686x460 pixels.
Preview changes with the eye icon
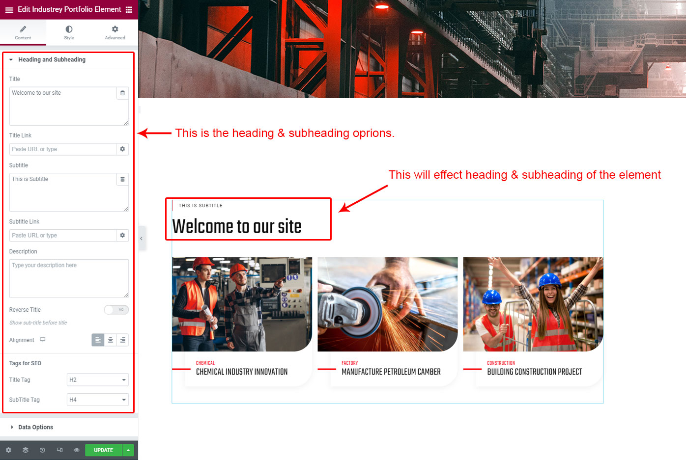[77, 450]
